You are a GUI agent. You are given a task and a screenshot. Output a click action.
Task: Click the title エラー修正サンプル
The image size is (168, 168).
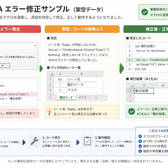pos(37,9)
